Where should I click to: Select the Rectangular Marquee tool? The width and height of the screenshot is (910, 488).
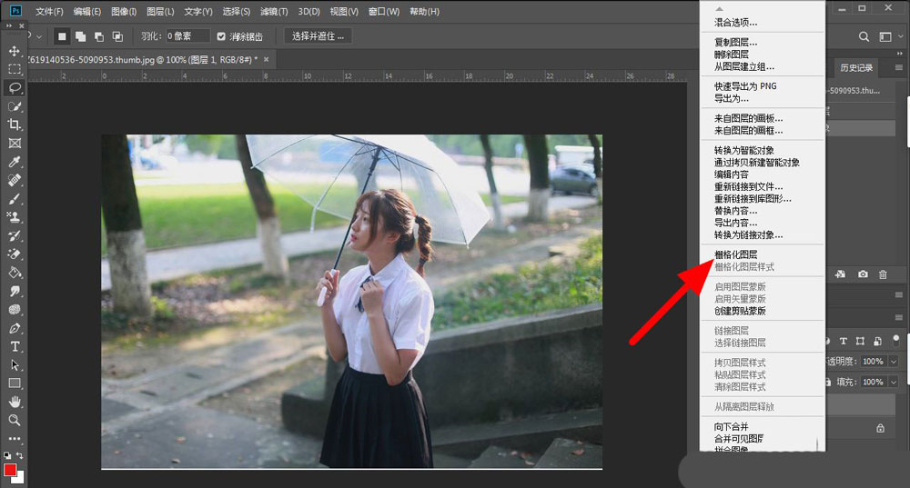(15, 70)
